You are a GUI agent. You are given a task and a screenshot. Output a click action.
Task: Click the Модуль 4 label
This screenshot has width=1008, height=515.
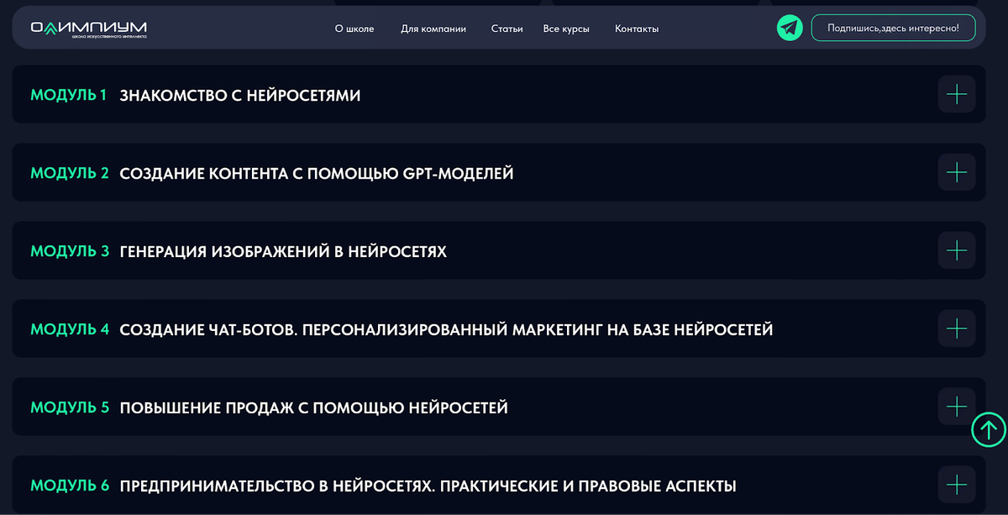click(70, 330)
